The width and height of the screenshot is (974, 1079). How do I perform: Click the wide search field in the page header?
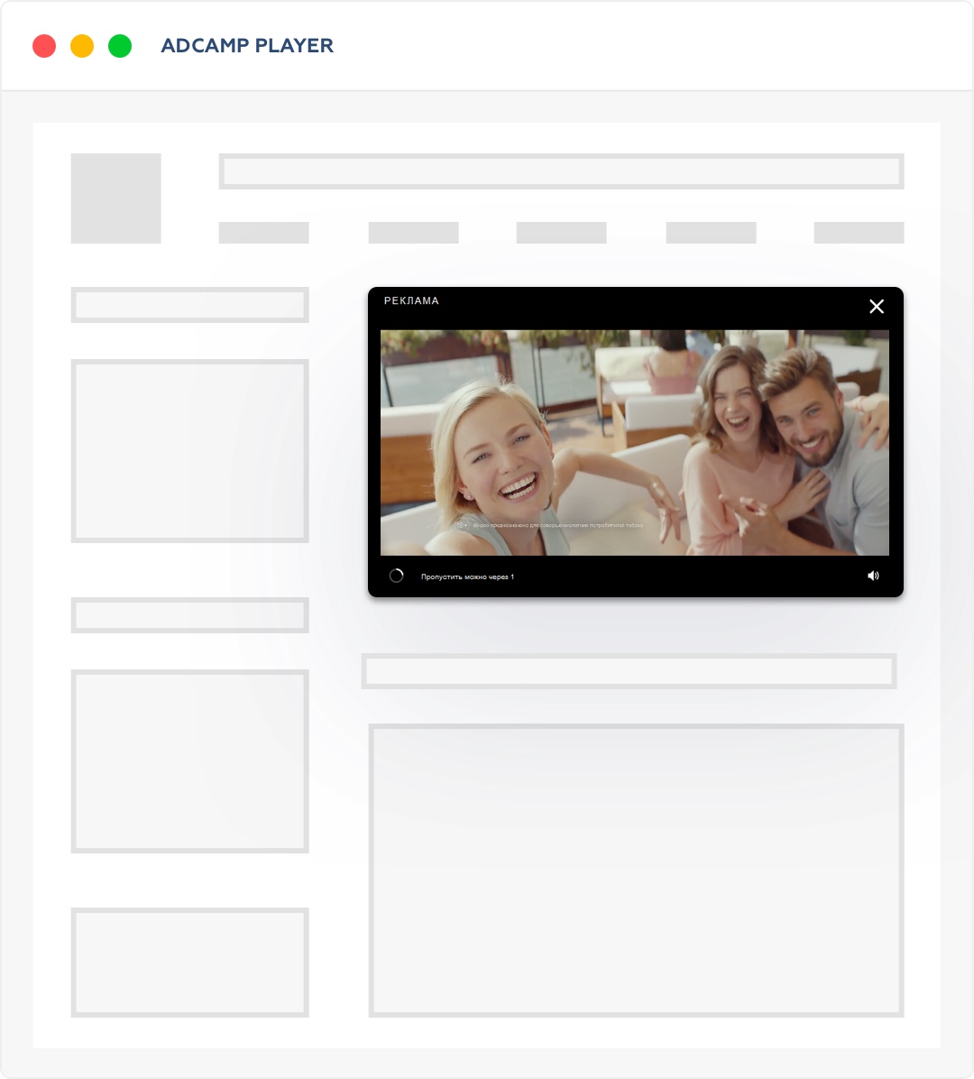[561, 171]
